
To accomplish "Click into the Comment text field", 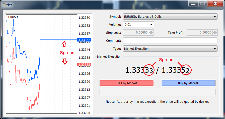I will [170, 40].
